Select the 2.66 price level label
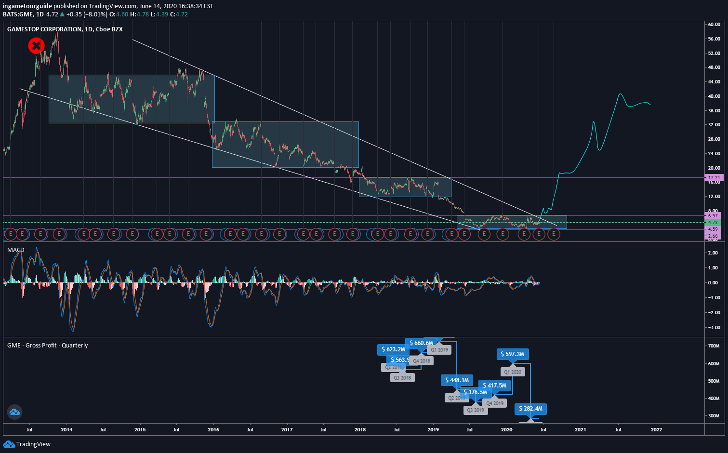The height and width of the screenshot is (453, 728). point(713,236)
